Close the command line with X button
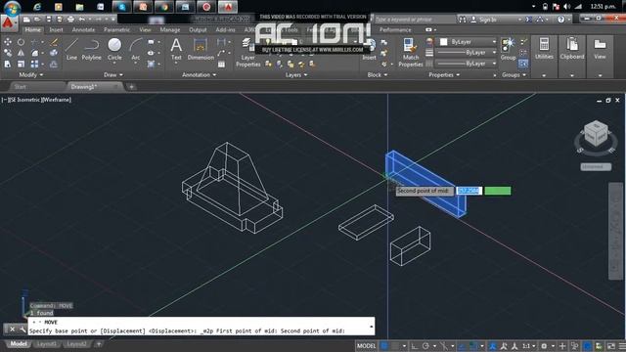The width and height of the screenshot is (626, 352). 12,330
